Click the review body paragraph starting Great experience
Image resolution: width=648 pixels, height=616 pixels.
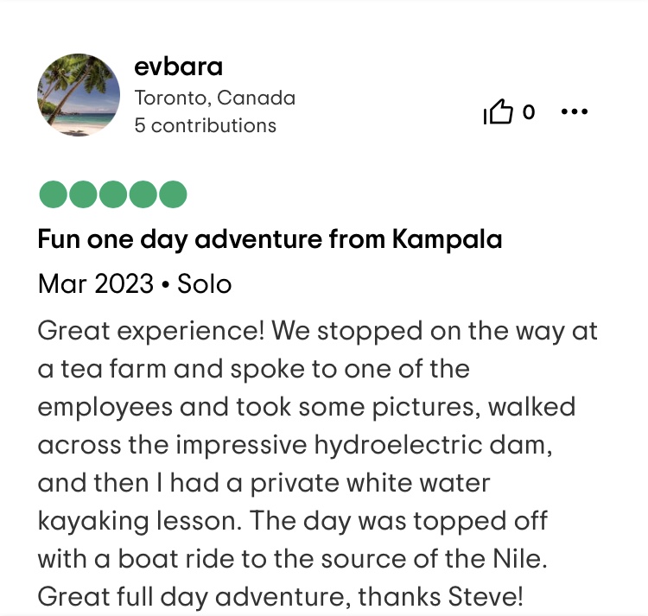click(318, 331)
